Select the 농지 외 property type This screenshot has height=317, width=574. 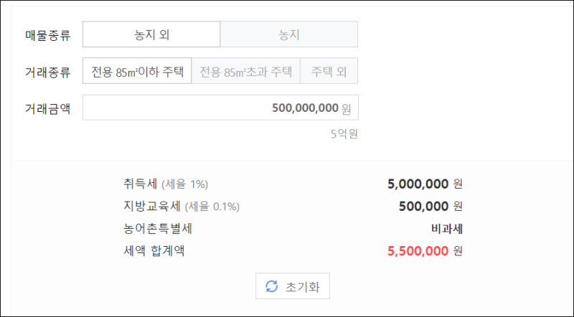tap(151, 34)
